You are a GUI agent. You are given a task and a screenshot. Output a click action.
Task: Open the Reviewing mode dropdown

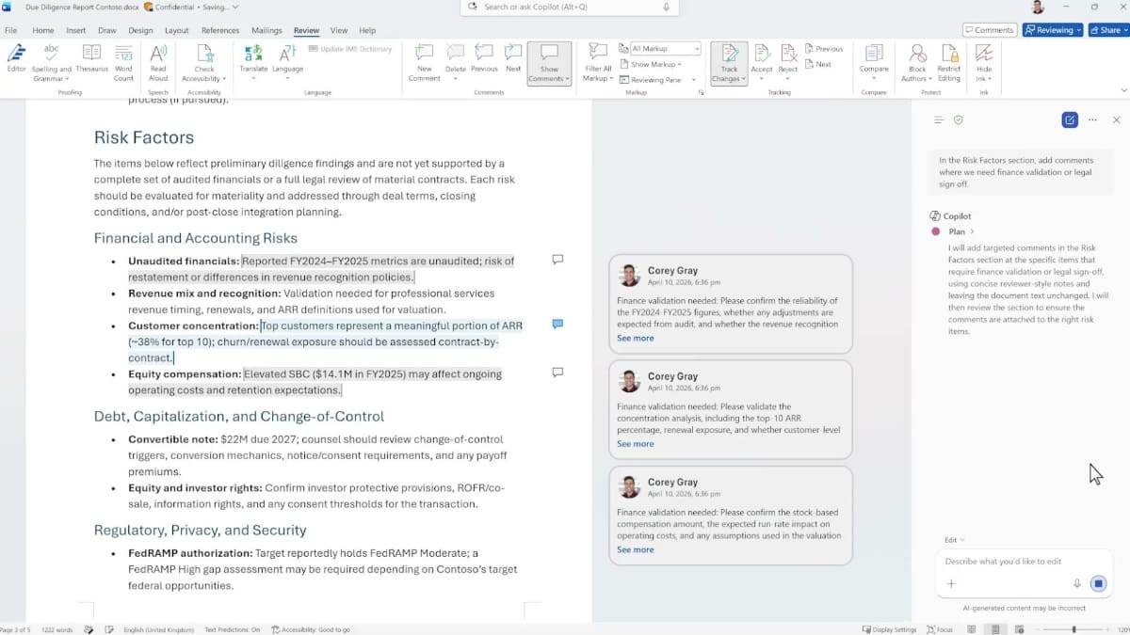point(1053,30)
